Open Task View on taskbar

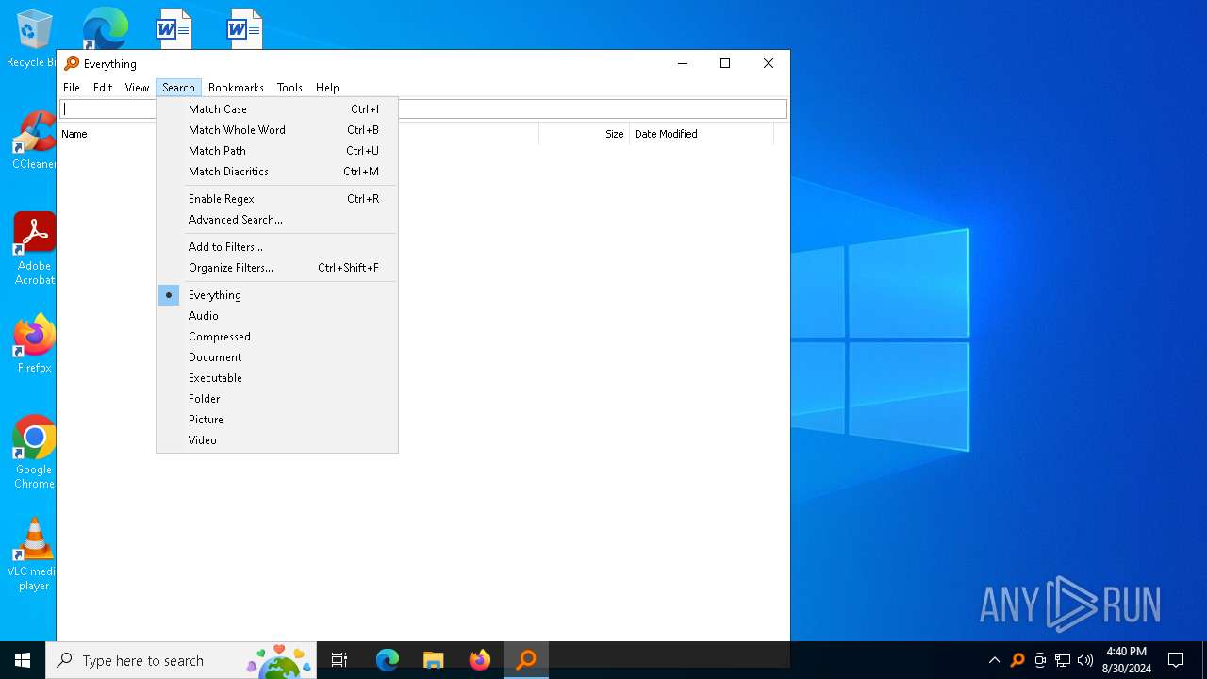pyautogui.click(x=339, y=660)
